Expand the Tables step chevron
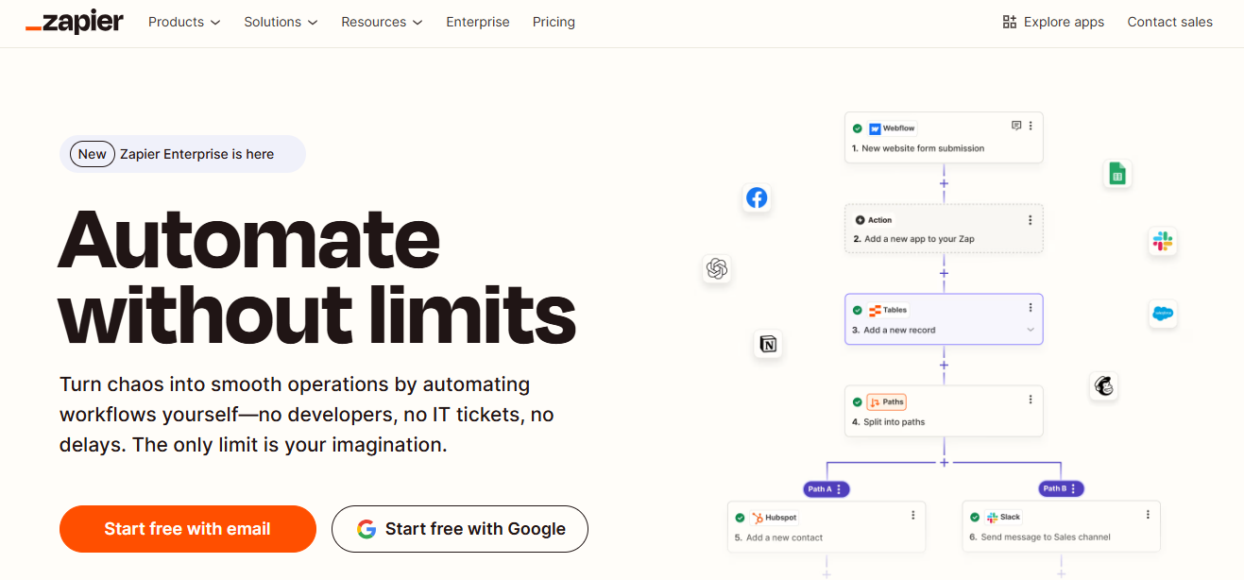The image size is (1244, 580). tap(1030, 330)
